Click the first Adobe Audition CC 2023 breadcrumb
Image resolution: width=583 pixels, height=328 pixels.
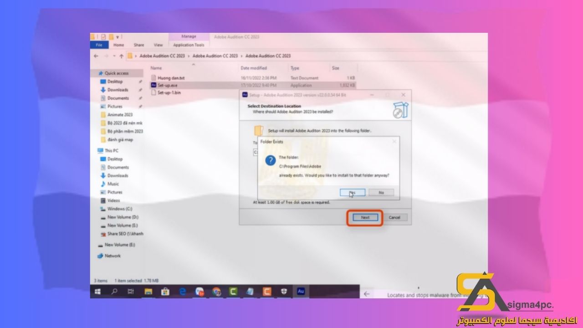coord(162,56)
